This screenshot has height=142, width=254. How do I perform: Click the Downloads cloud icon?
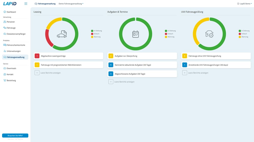5,68
